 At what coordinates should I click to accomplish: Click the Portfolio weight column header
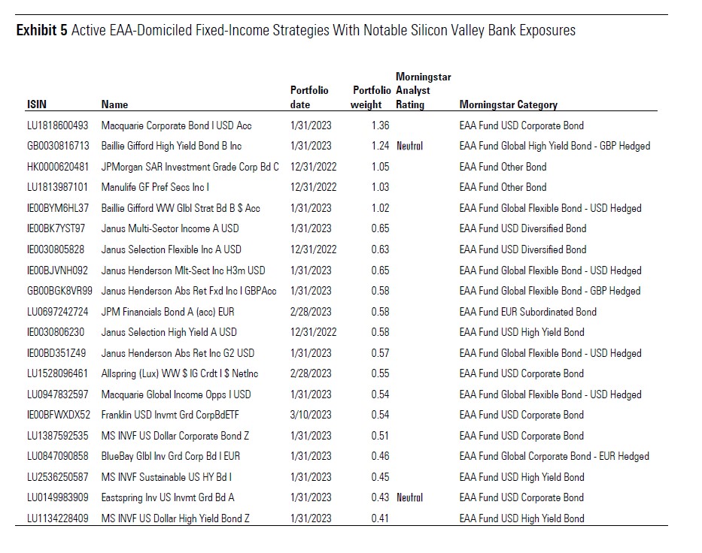(370, 98)
